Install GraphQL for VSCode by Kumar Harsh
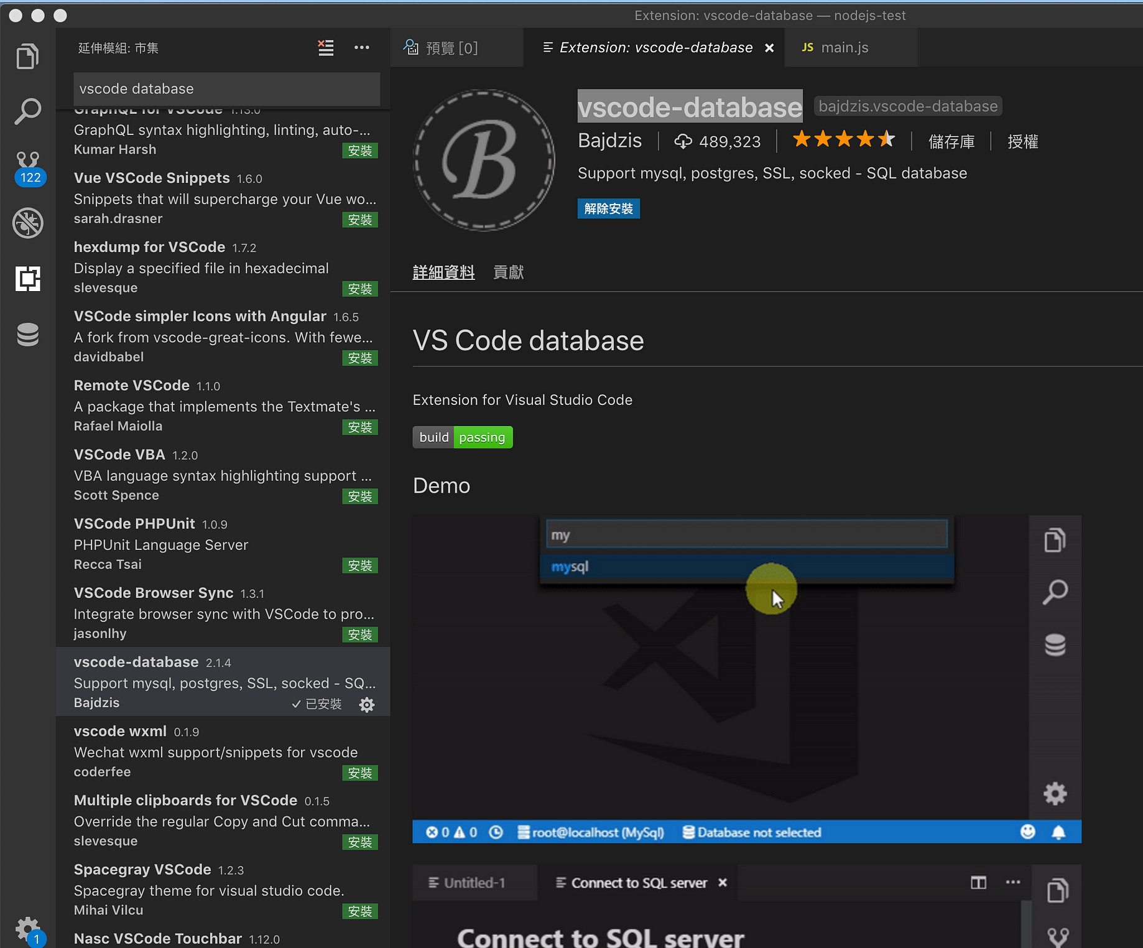The height and width of the screenshot is (948, 1143). point(360,151)
